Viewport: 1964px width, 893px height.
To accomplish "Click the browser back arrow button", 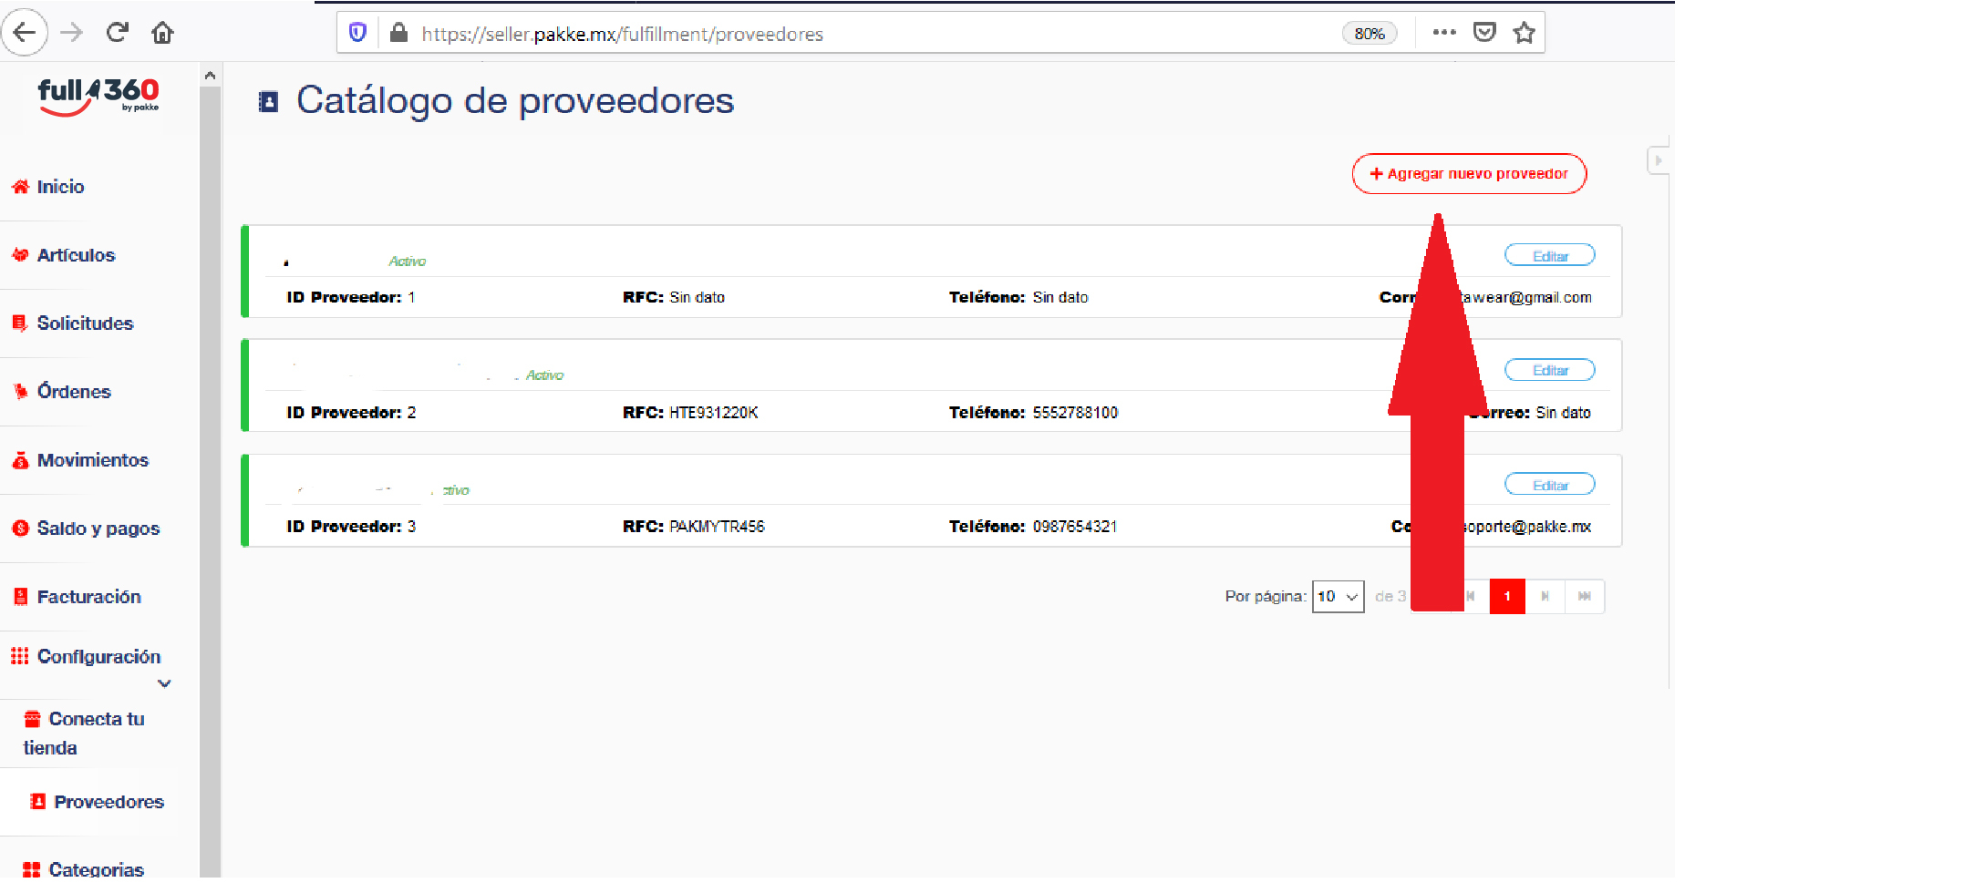I will pos(25,33).
